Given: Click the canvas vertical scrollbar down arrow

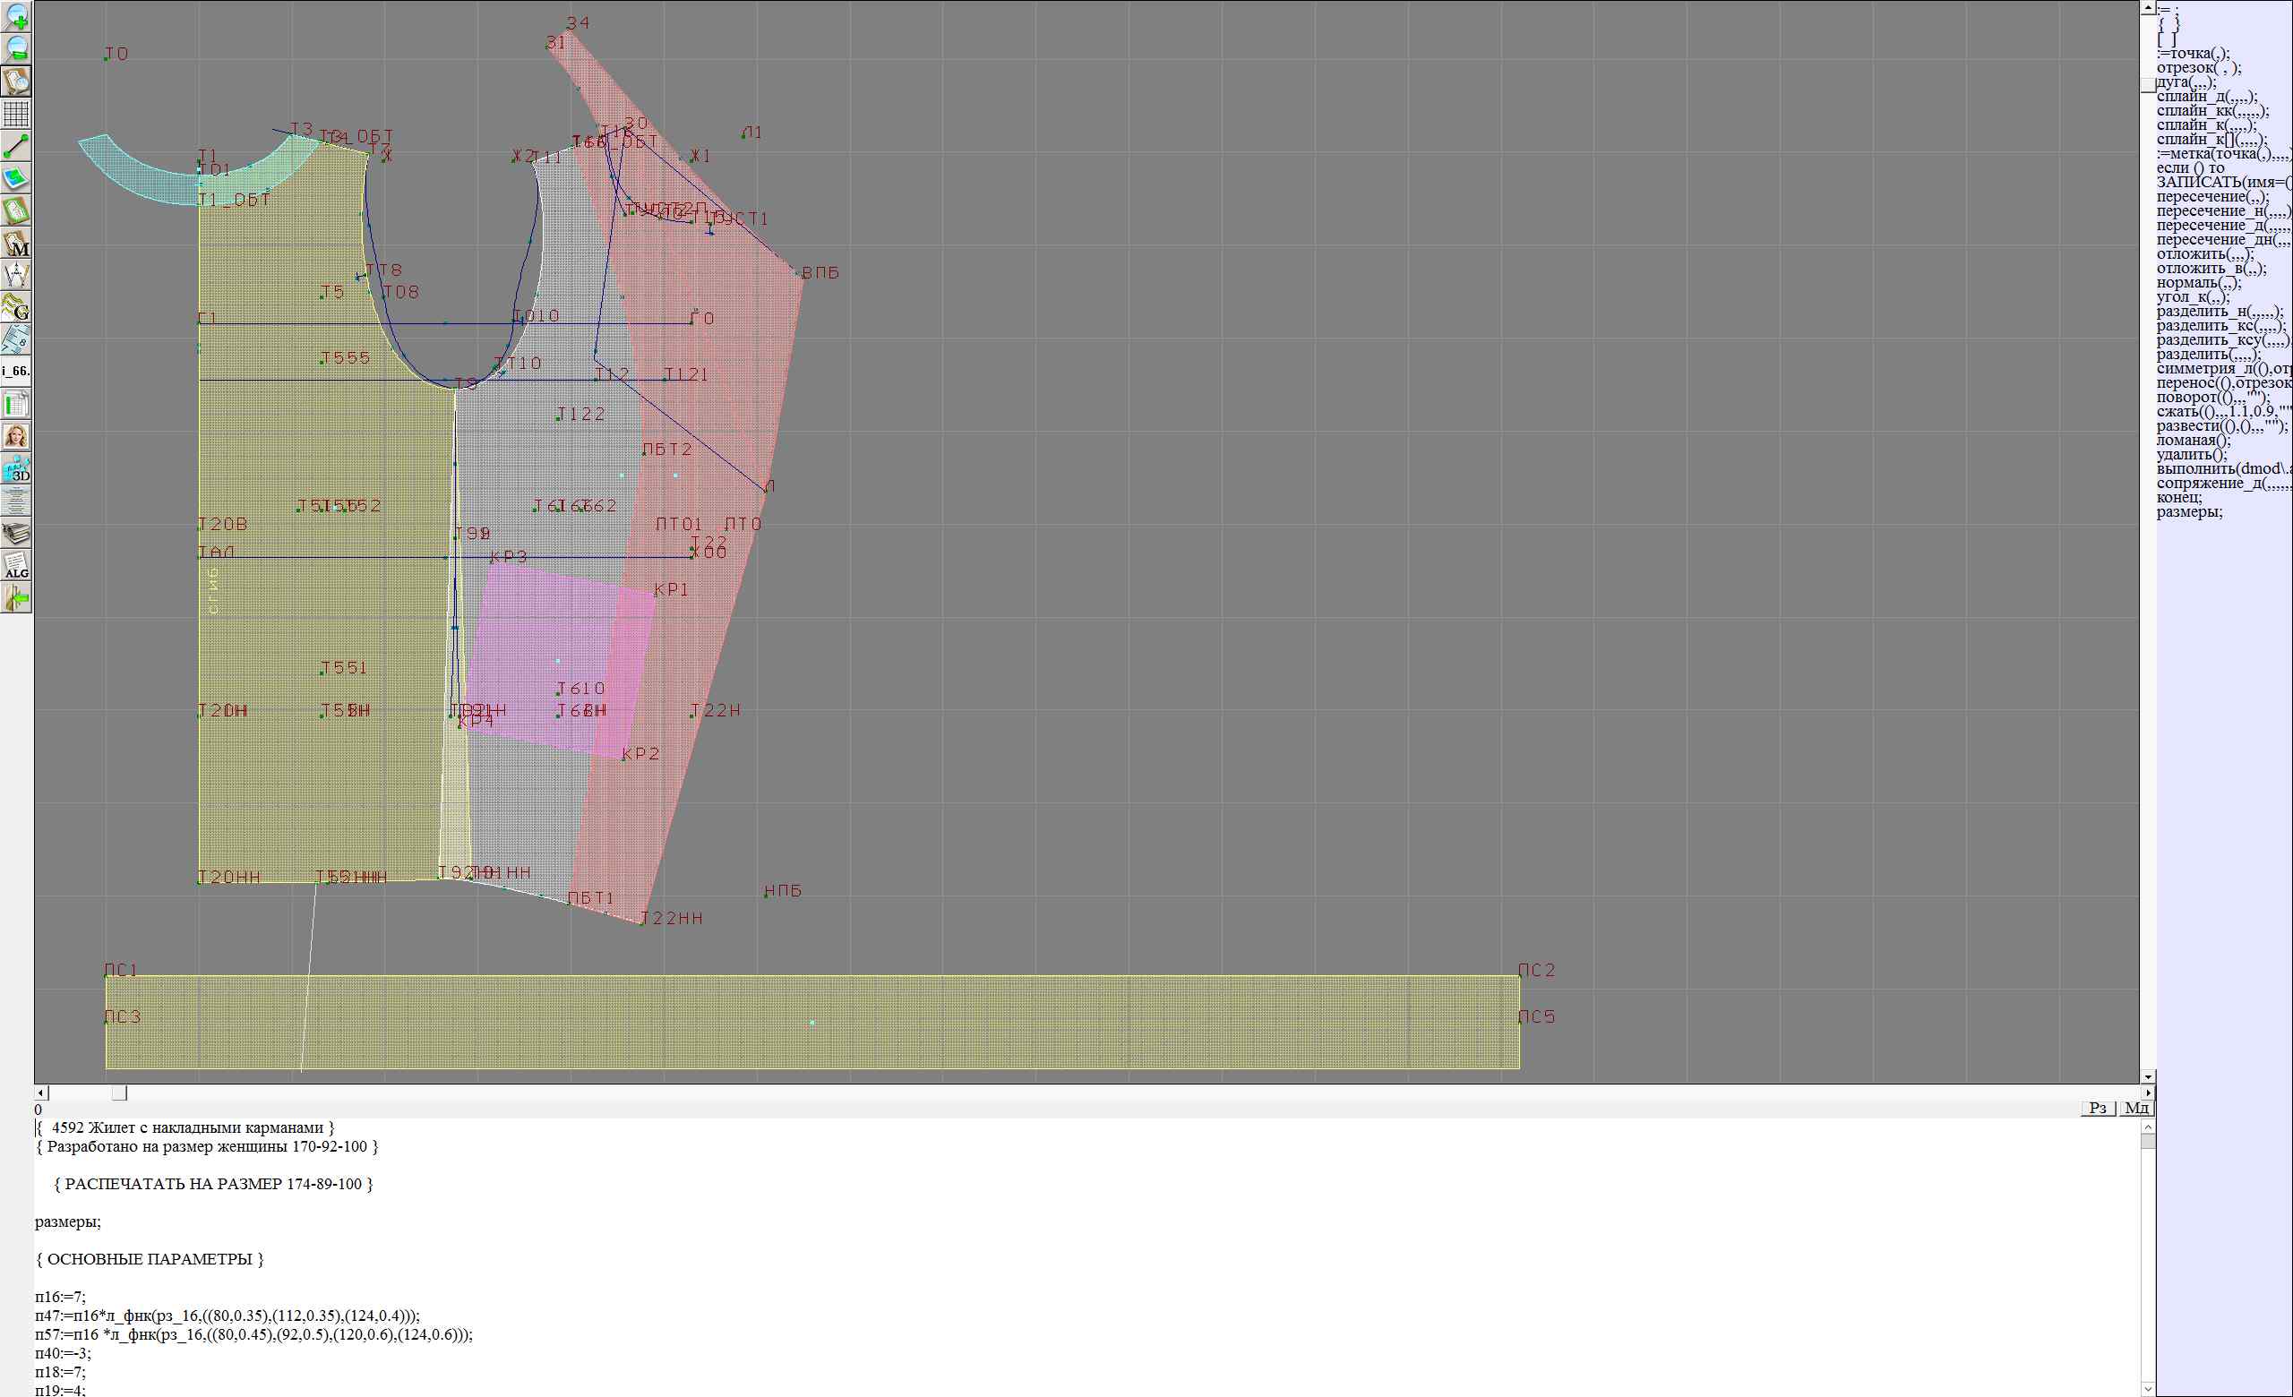Looking at the screenshot, I should [x=2148, y=1077].
